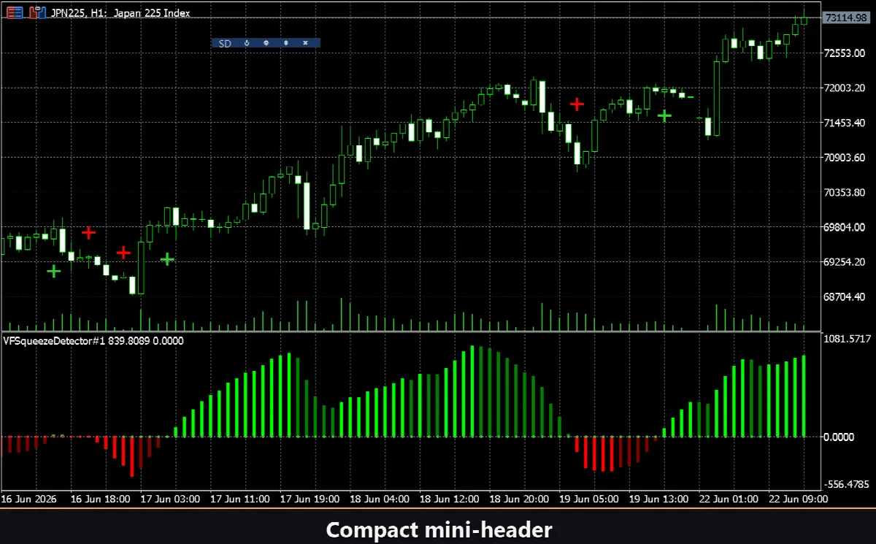Close the SD mini-header with the X

[x=305, y=43]
